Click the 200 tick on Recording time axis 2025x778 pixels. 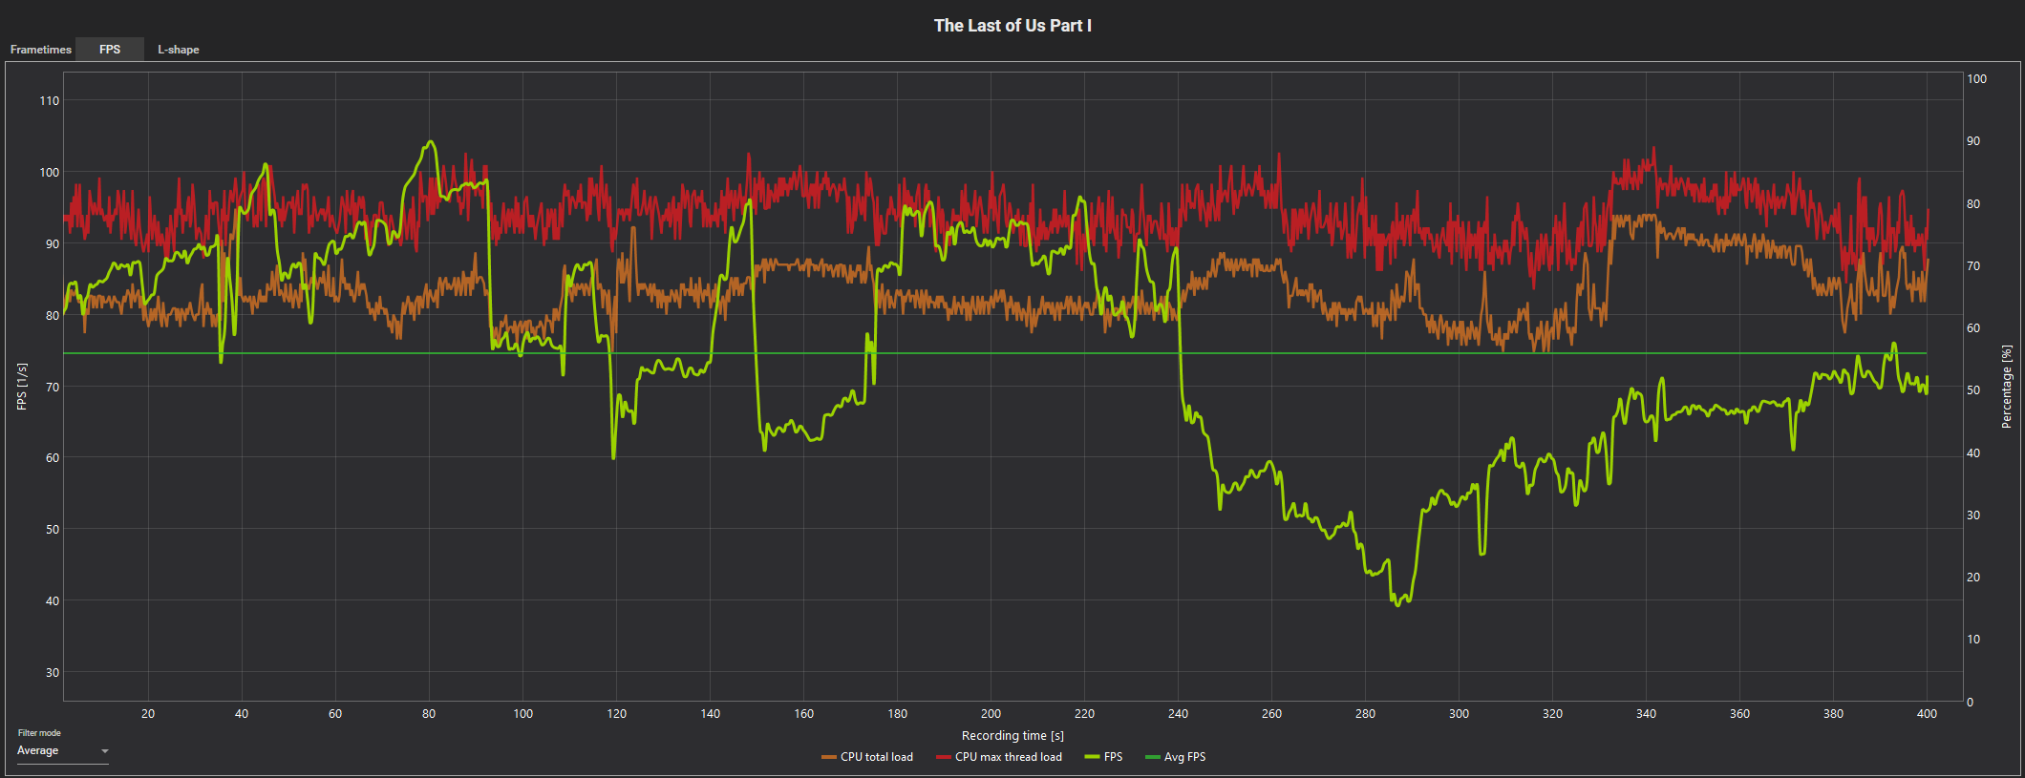(991, 714)
